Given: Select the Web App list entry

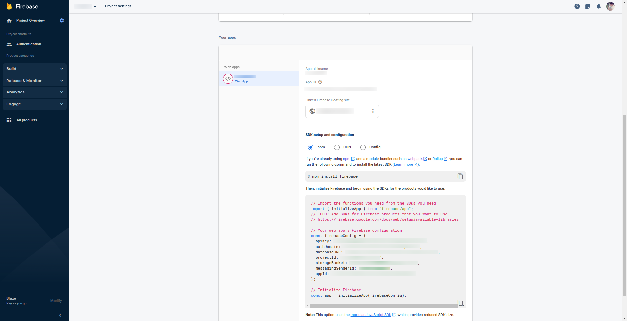Looking at the screenshot, I should [259, 79].
